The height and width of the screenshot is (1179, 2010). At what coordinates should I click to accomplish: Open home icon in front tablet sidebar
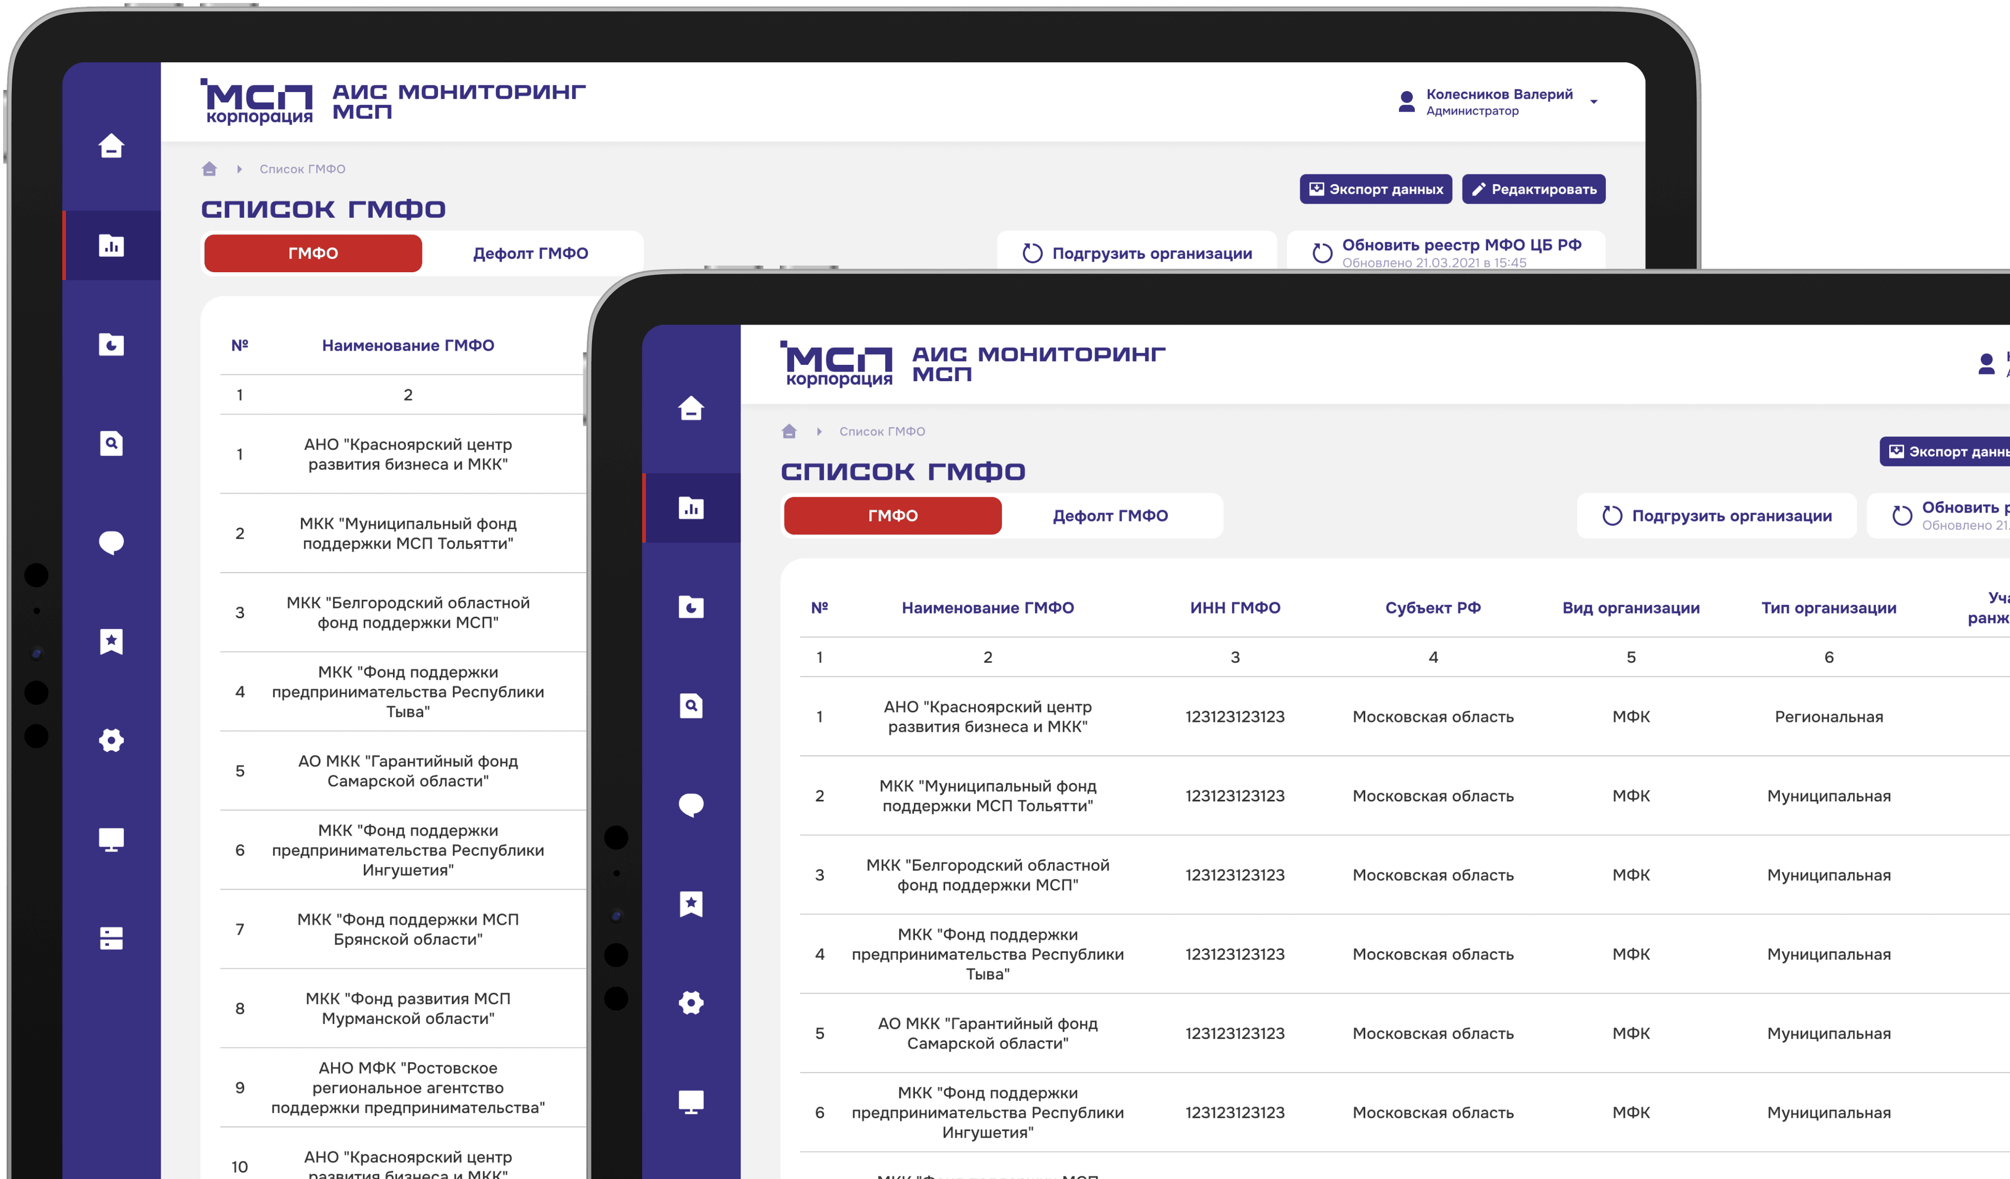pyautogui.click(x=691, y=408)
